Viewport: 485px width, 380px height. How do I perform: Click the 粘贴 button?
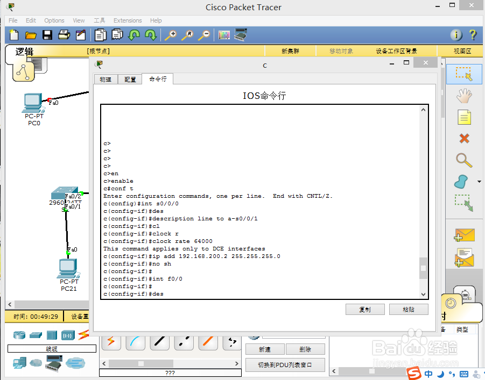409,309
